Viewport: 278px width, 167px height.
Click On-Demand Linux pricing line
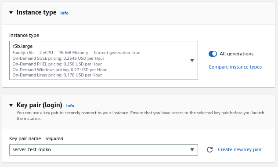pyautogui.click(x=57, y=75)
